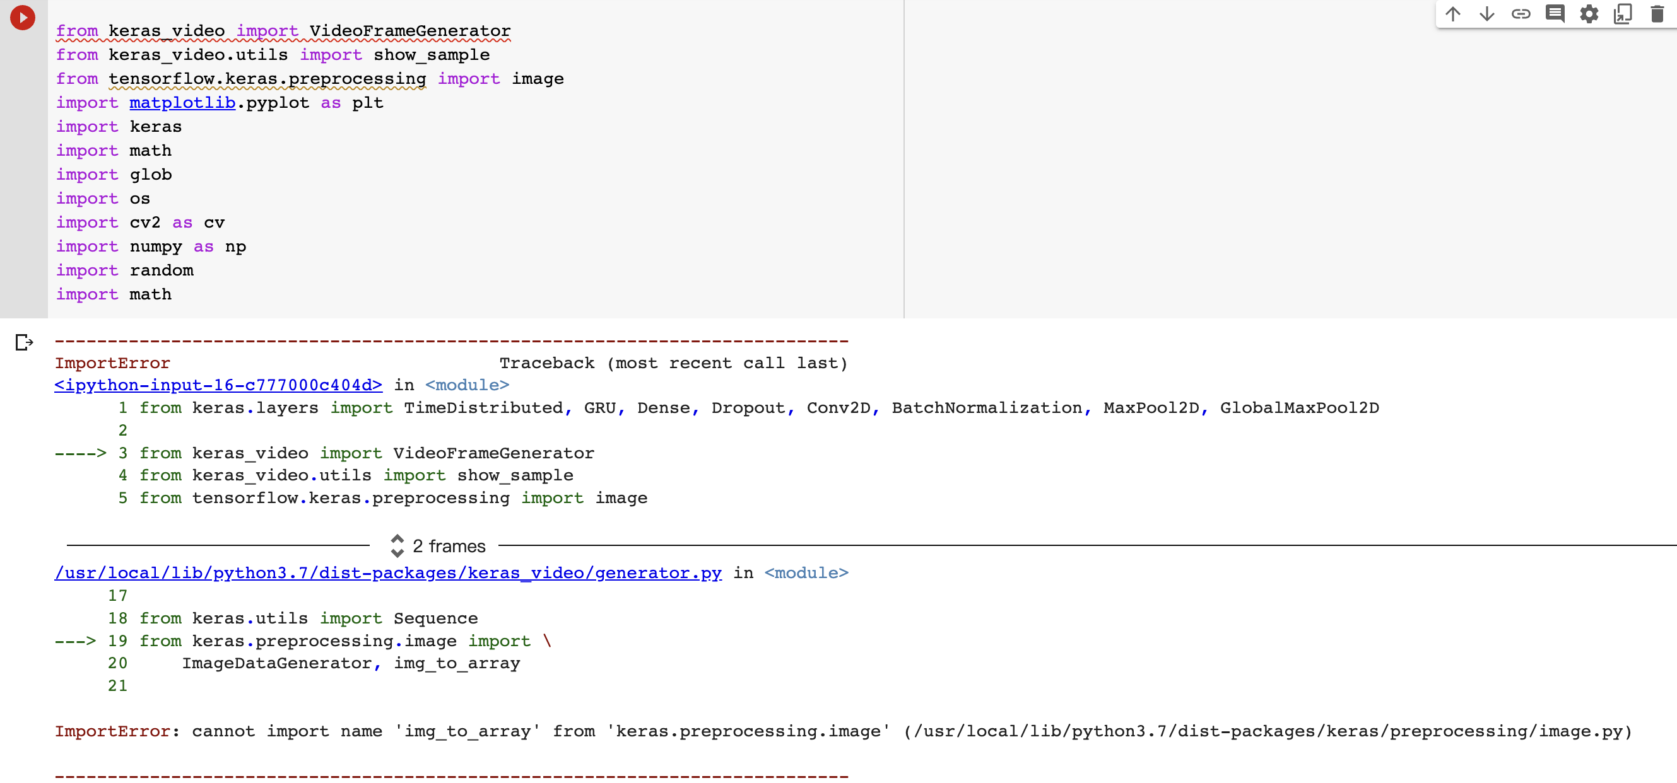1677x783 pixels.
Task: Open the editor settings gear
Action: click(1589, 14)
